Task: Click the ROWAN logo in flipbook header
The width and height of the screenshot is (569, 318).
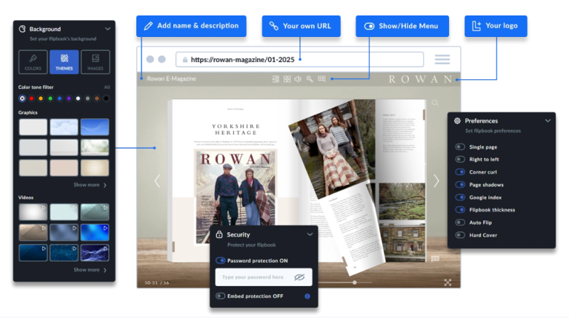Action: [x=421, y=79]
